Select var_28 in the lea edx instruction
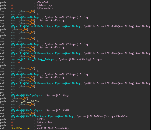This screenshot has height=130, width=151. point(30,11)
